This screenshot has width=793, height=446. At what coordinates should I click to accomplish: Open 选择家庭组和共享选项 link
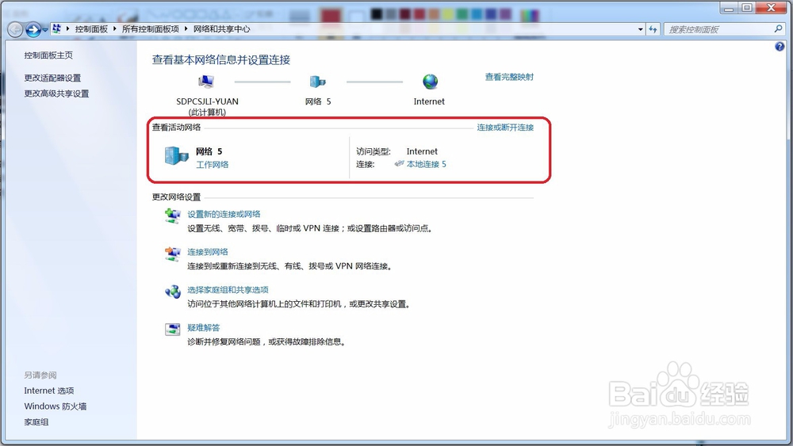[228, 290]
